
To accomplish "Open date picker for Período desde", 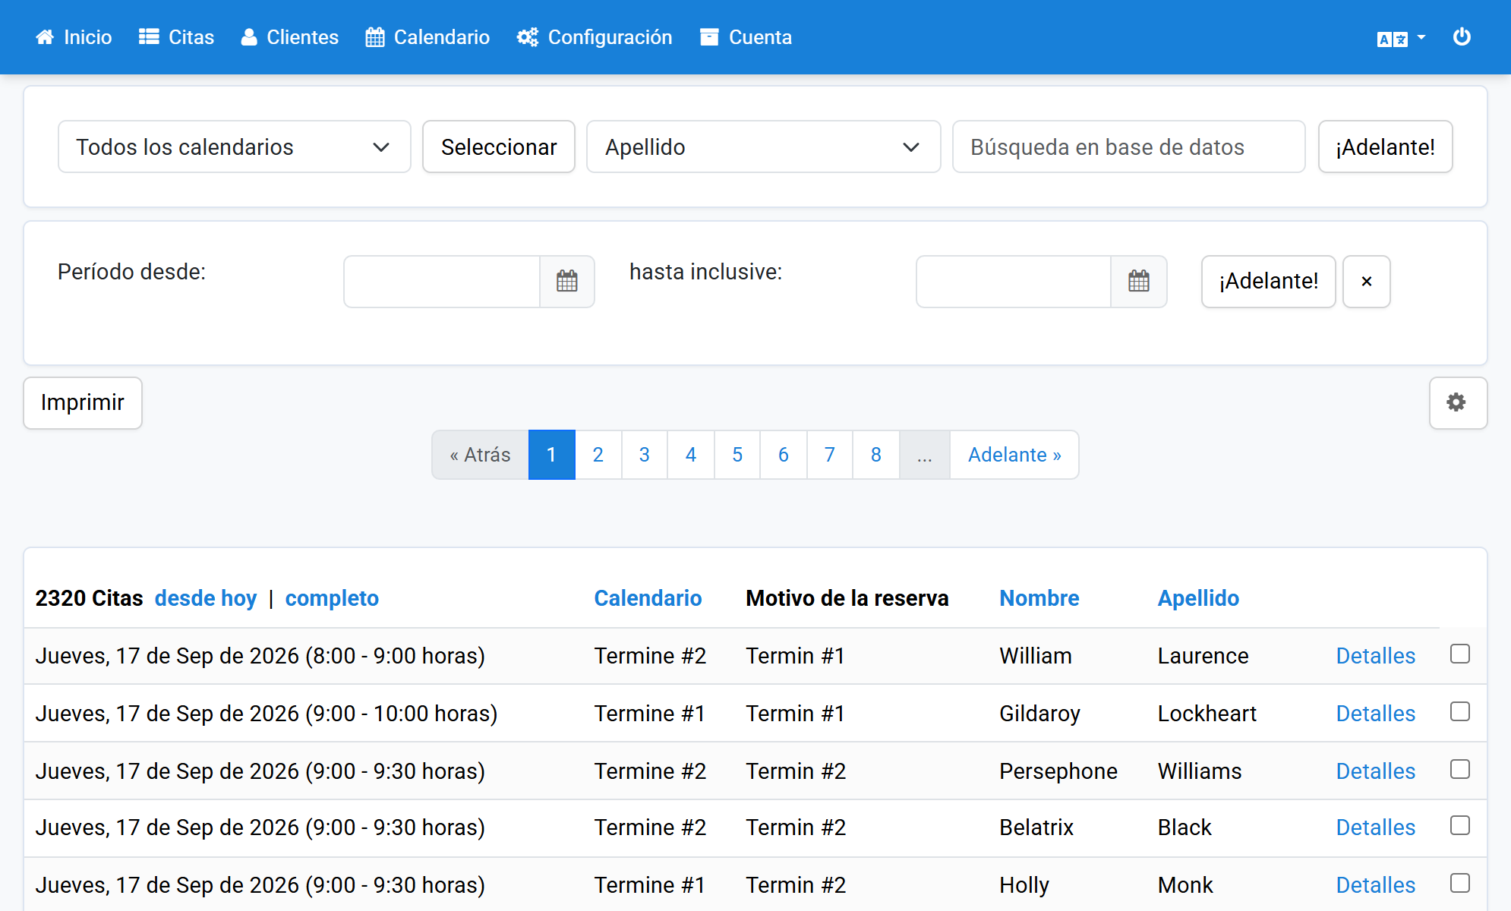I will point(567,282).
